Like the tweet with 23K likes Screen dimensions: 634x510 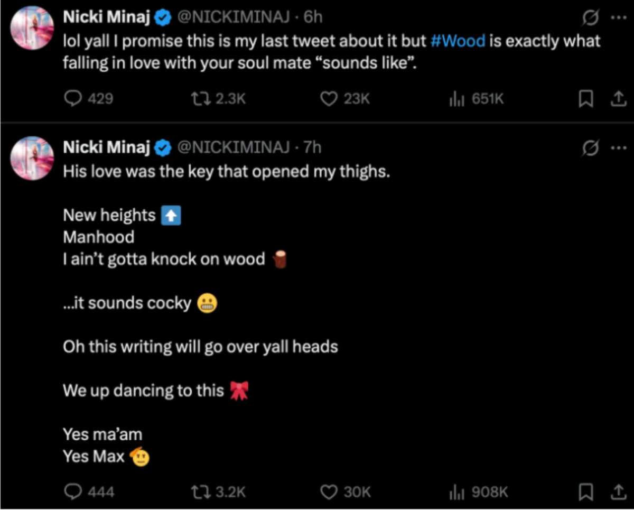tap(330, 98)
